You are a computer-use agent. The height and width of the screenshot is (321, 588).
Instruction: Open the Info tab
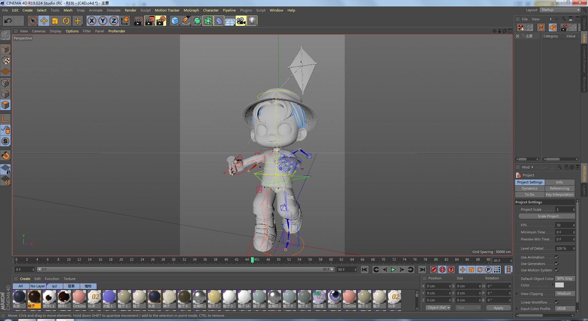pyautogui.click(x=560, y=182)
